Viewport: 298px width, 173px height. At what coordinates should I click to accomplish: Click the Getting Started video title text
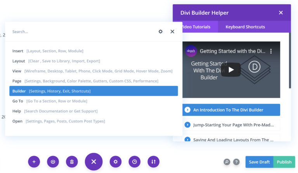(x=232, y=51)
